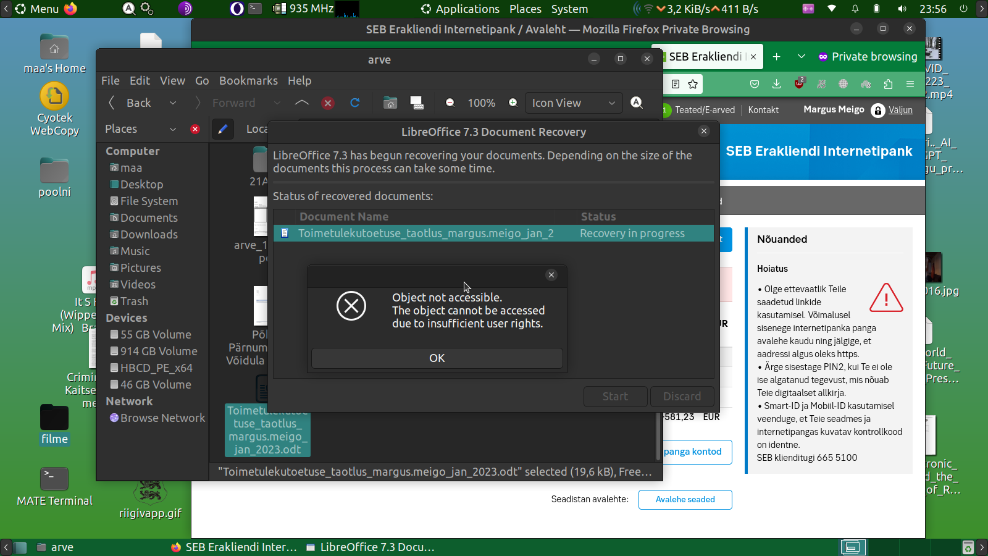Click OK in the Object not accessible error
The height and width of the screenshot is (556, 988).
(x=437, y=358)
